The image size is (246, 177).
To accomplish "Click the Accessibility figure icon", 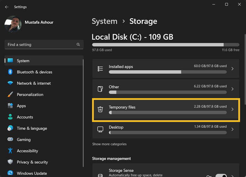I will [x=10, y=151].
